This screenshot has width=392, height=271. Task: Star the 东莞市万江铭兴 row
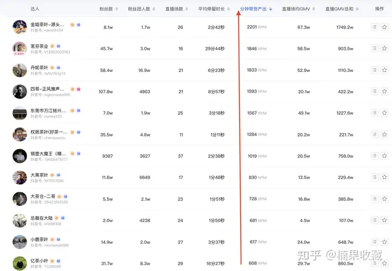point(384,113)
